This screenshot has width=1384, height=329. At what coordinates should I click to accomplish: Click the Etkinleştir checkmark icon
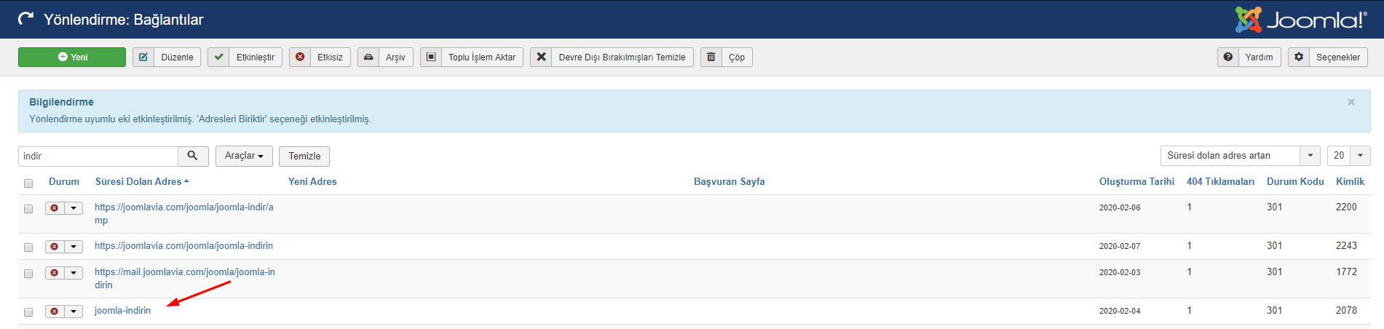click(218, 58)
